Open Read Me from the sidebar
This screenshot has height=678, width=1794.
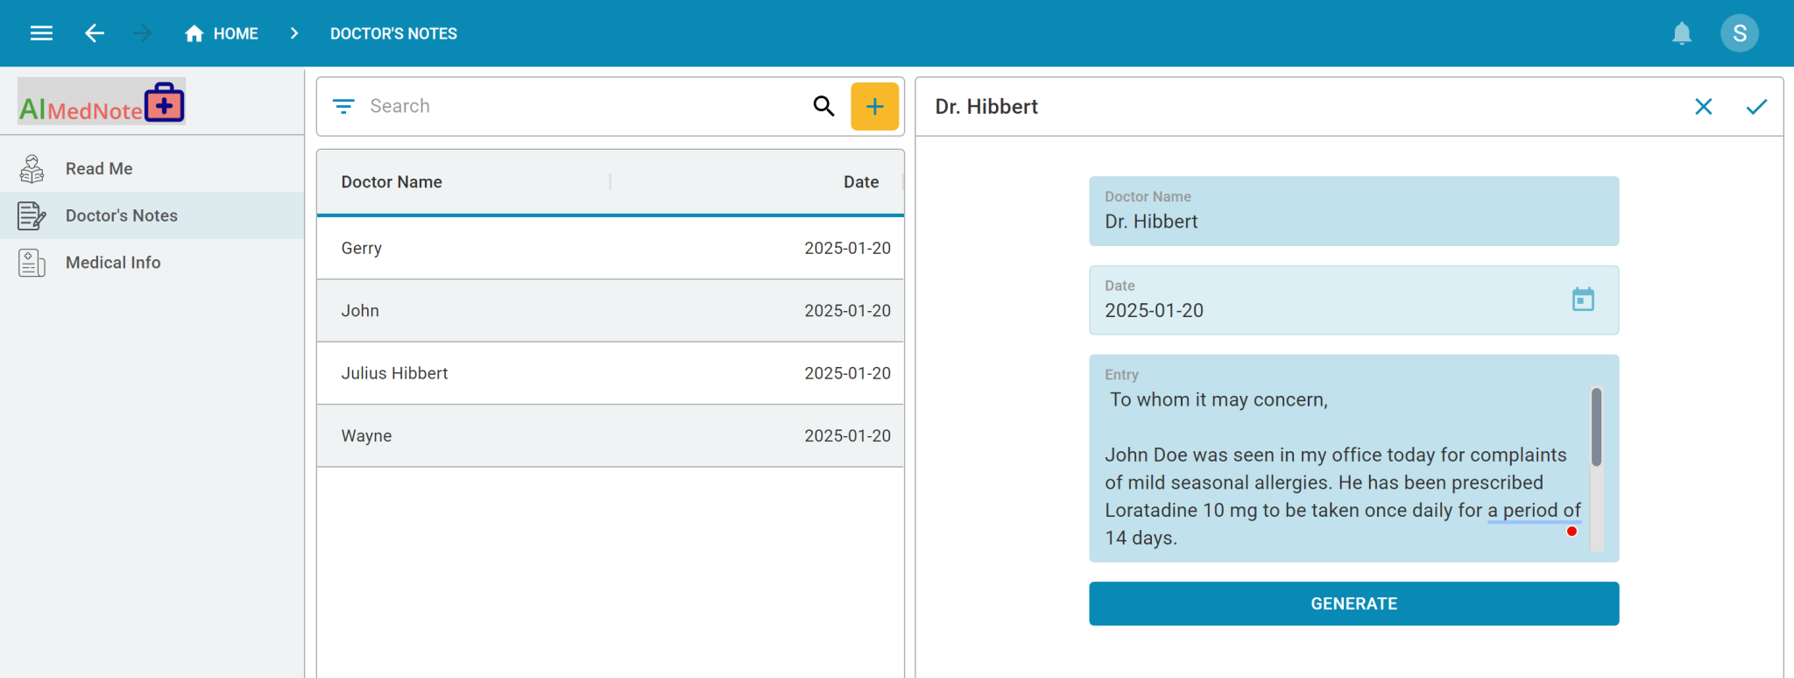click(99, 168)
